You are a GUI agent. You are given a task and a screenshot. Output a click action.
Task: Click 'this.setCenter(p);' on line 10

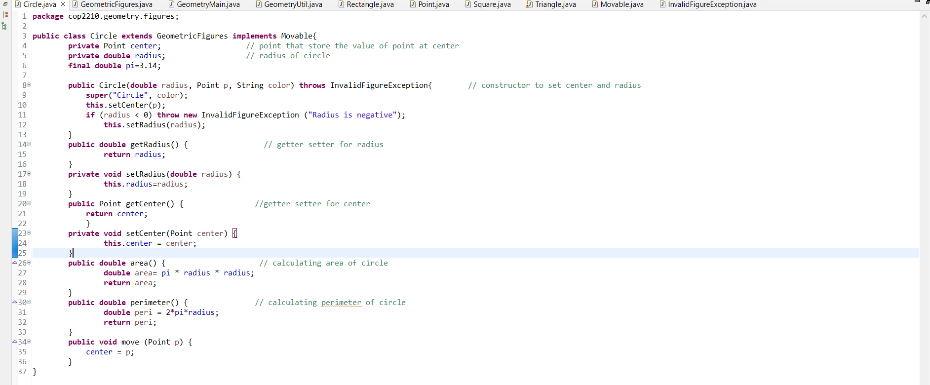click(x=126, y=105)
